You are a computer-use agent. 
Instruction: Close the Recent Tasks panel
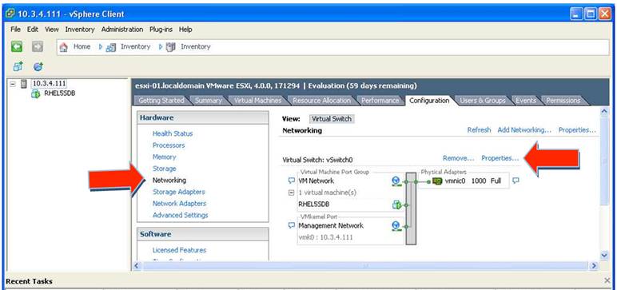click(607, 280)
